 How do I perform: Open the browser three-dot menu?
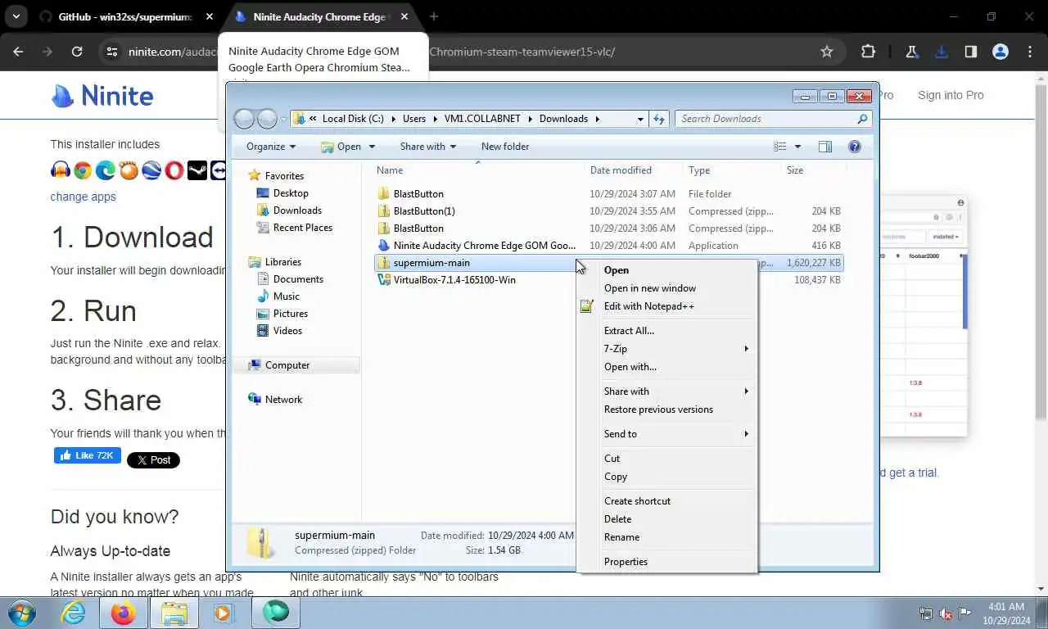[x=1030, y=52]
